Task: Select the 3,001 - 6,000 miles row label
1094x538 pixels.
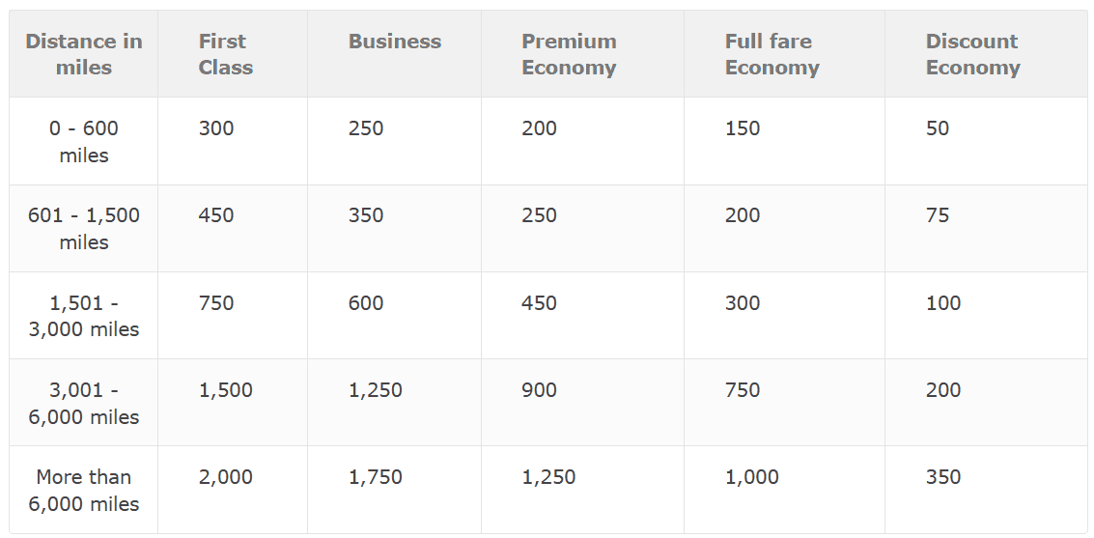Action: (84, 403)
